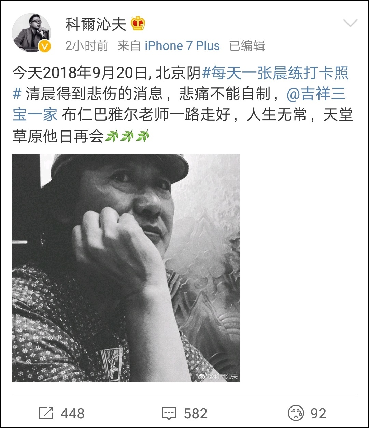Enlarge the black-and-white photo
This screenshot has width=369, height=428.
click(126, 268)
